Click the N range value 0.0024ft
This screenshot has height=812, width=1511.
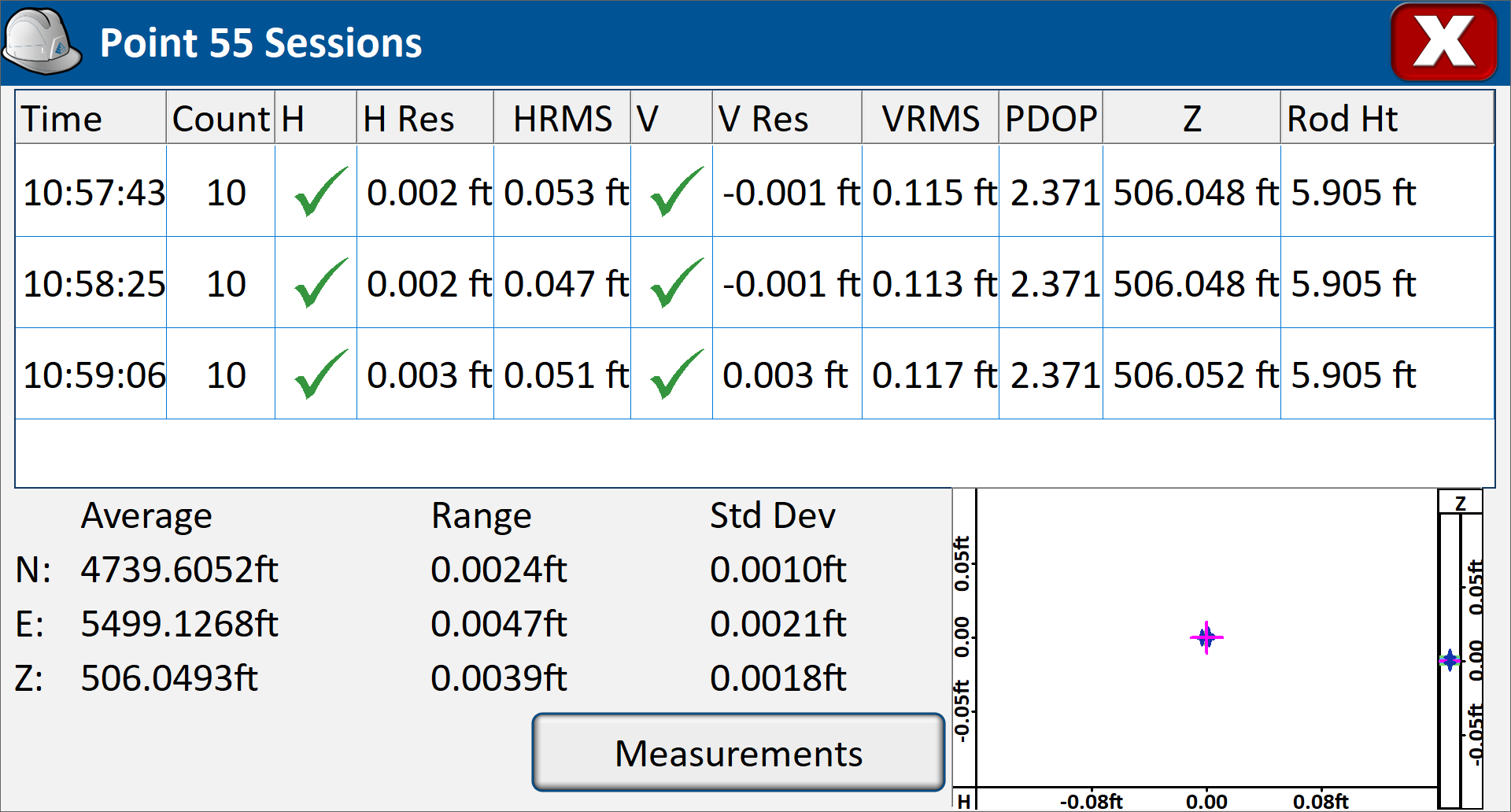pos(499,570)
